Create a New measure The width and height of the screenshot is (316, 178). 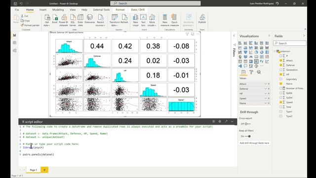click(x=165, y=20)
